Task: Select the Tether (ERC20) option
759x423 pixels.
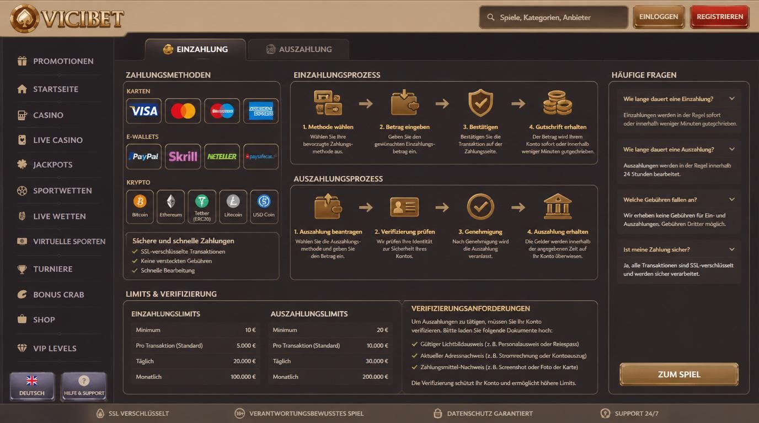Action: pyautogui.click(x=202, y=207)
